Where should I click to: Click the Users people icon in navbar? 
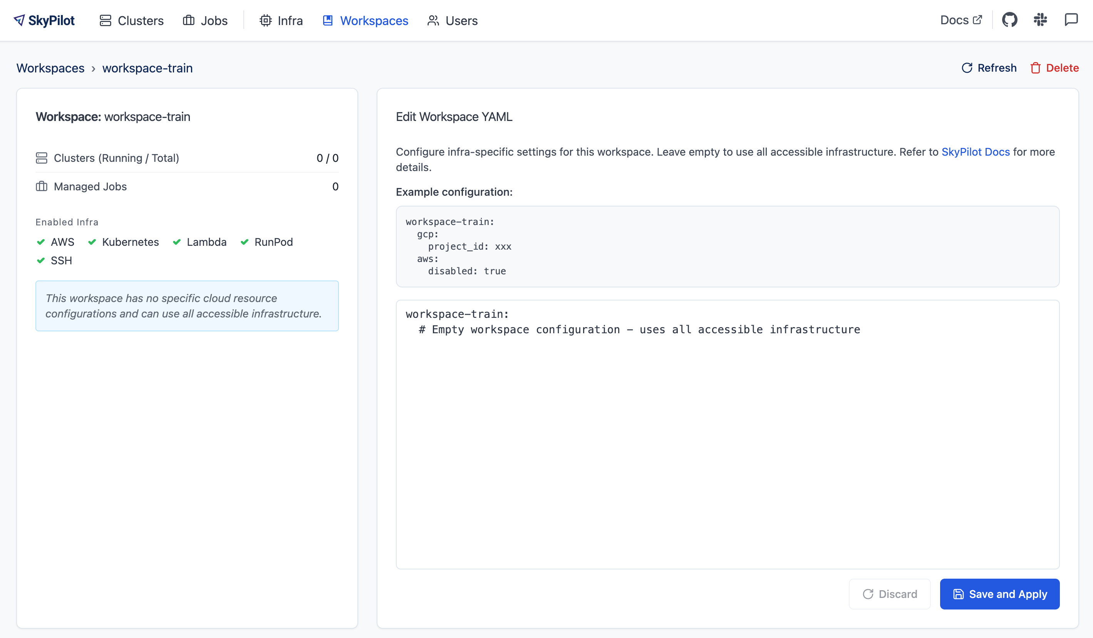click(433, 20)
